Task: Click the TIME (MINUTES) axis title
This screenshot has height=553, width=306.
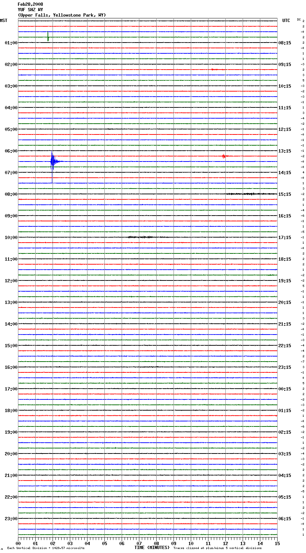Action: (x=152, y=548)
